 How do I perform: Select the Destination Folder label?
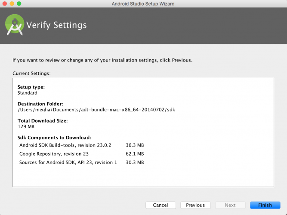click(40, 104)
